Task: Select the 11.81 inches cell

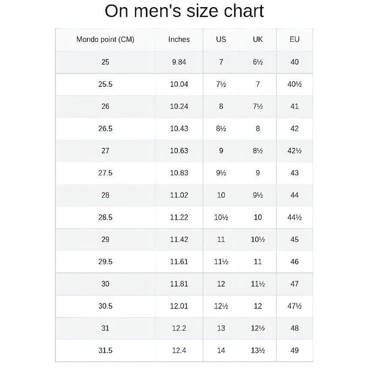Action: pos(179,284)
